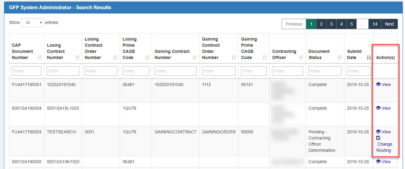Viewport: 405px width, 169px height.
Task: Switch to results page 3
Action: click(331, 24)
